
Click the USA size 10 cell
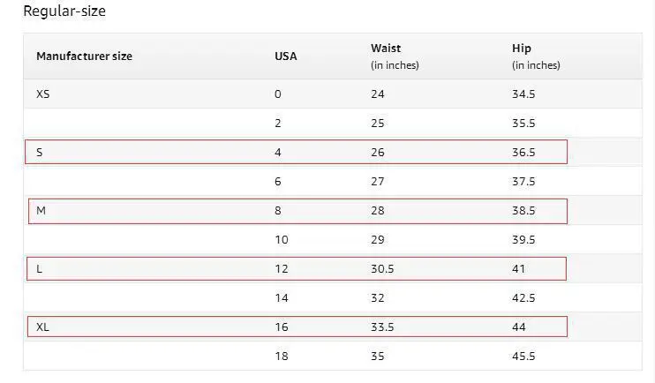click(x=282, y=240)
